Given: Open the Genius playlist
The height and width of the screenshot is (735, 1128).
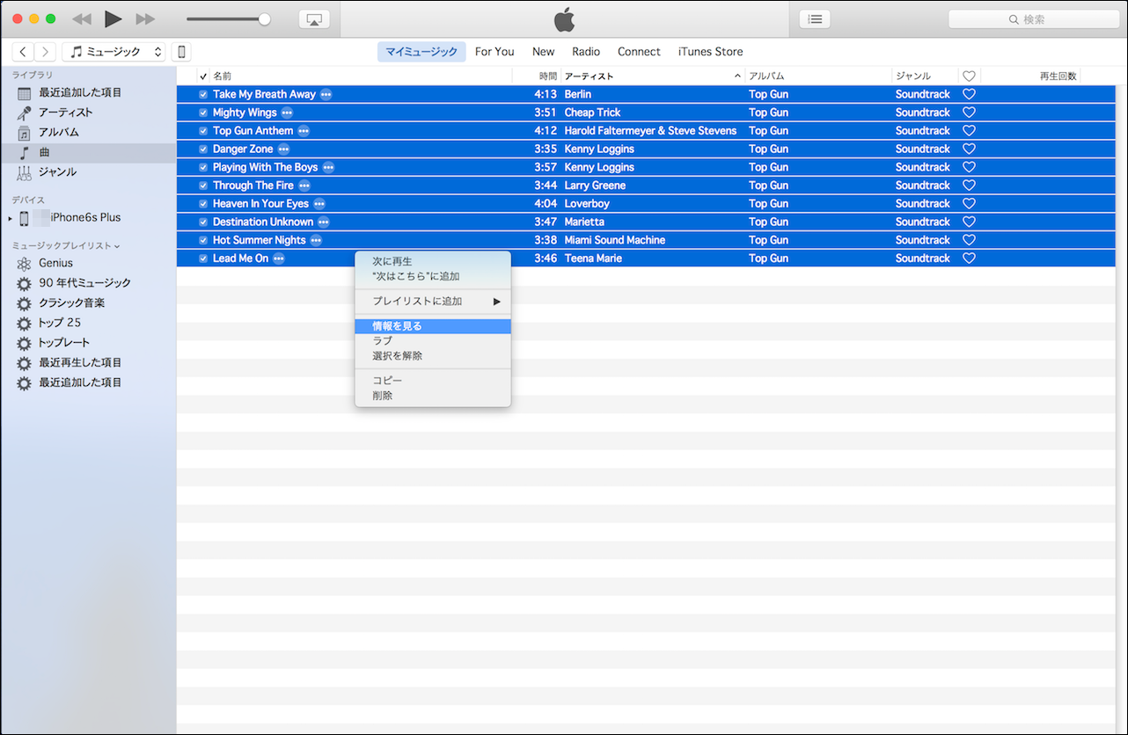Looking at the screenshot, I should [x=55, y=263].
